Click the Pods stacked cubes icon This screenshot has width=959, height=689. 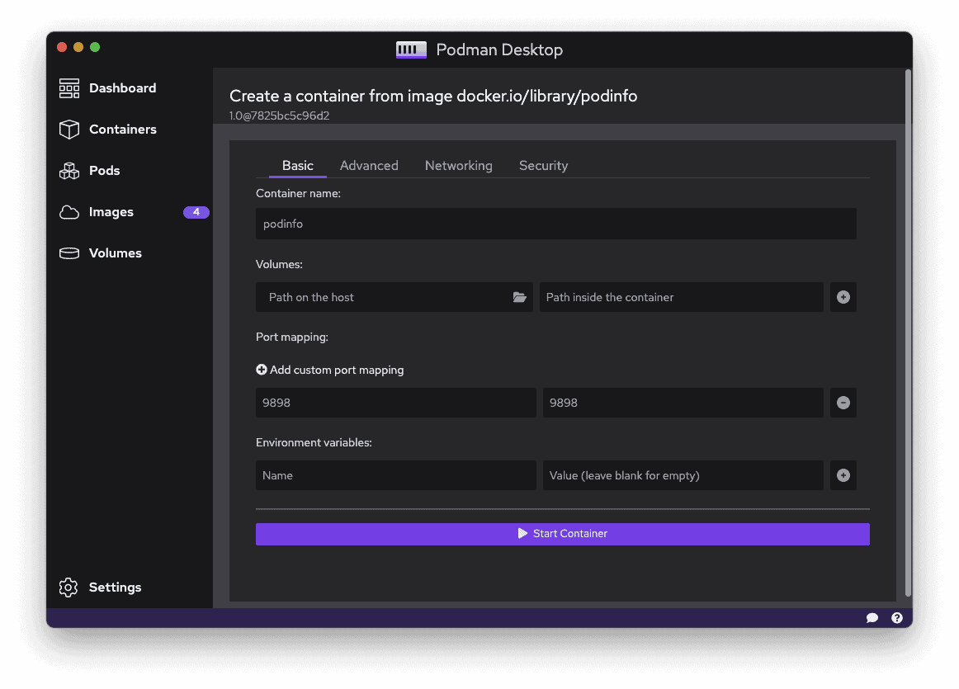(69, 171)
